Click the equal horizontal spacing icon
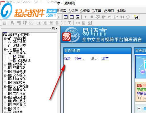 point(63,23)
